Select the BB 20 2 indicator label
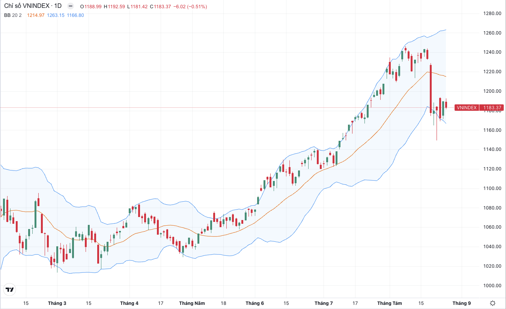The height and width of the screenshot is (309, 506). pyautogui.click(x=13, y=15)
